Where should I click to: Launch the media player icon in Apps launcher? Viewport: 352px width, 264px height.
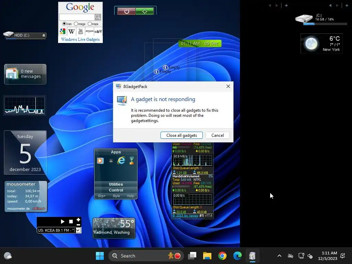[100, 161]
